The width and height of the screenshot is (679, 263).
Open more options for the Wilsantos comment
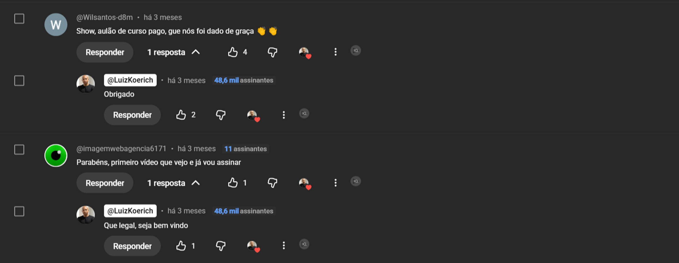pyautogui.click(x=336, y=52)
